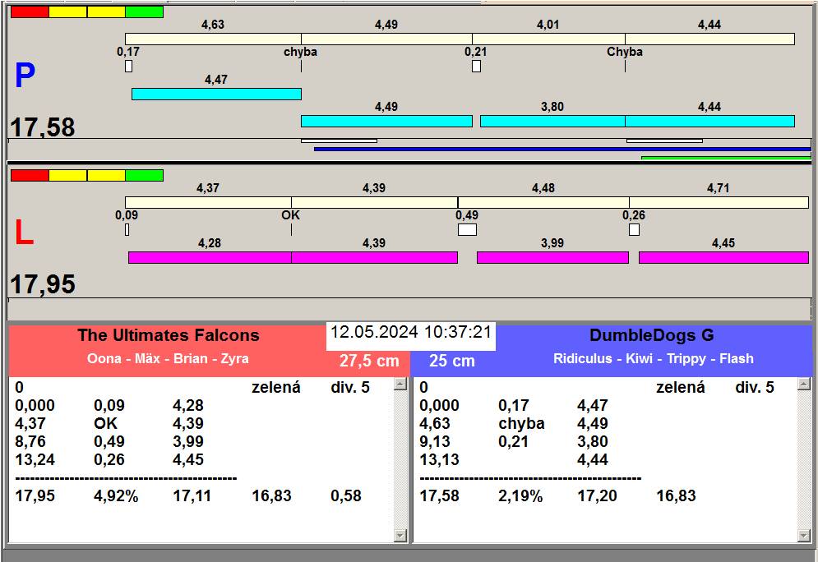
Task: Select the magenta 3,99 run bar in lane L
Action: 553,257
